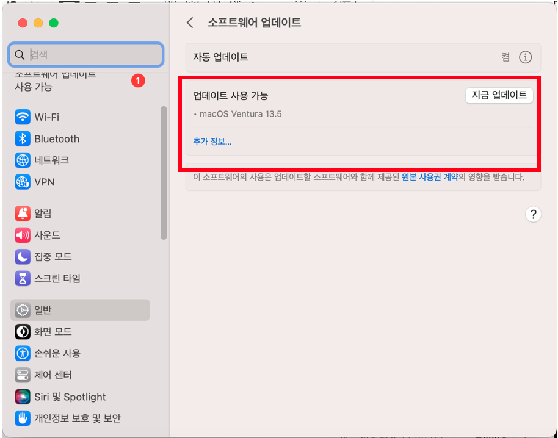Open 화면 모드 appearance icon
The image size is (558, 438).
click(23, 332)
